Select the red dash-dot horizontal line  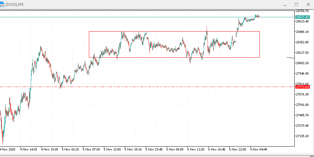pyautogui.click(x=147, y=87)
